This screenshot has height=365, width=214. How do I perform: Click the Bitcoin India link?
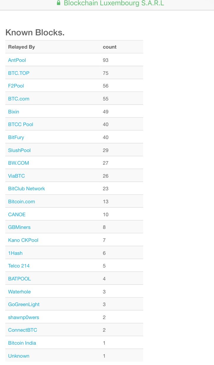click(x=22, y=343)
